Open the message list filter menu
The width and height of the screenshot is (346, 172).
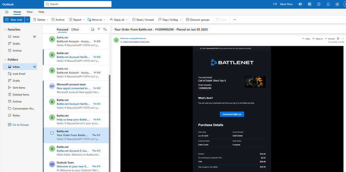99,29
